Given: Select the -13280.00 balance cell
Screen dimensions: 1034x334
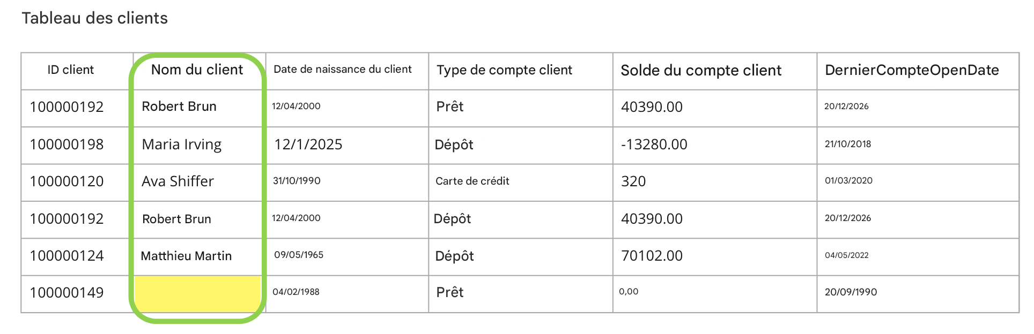Looking at the screenshot, I should pyautogui.click(x=654, y=145).
